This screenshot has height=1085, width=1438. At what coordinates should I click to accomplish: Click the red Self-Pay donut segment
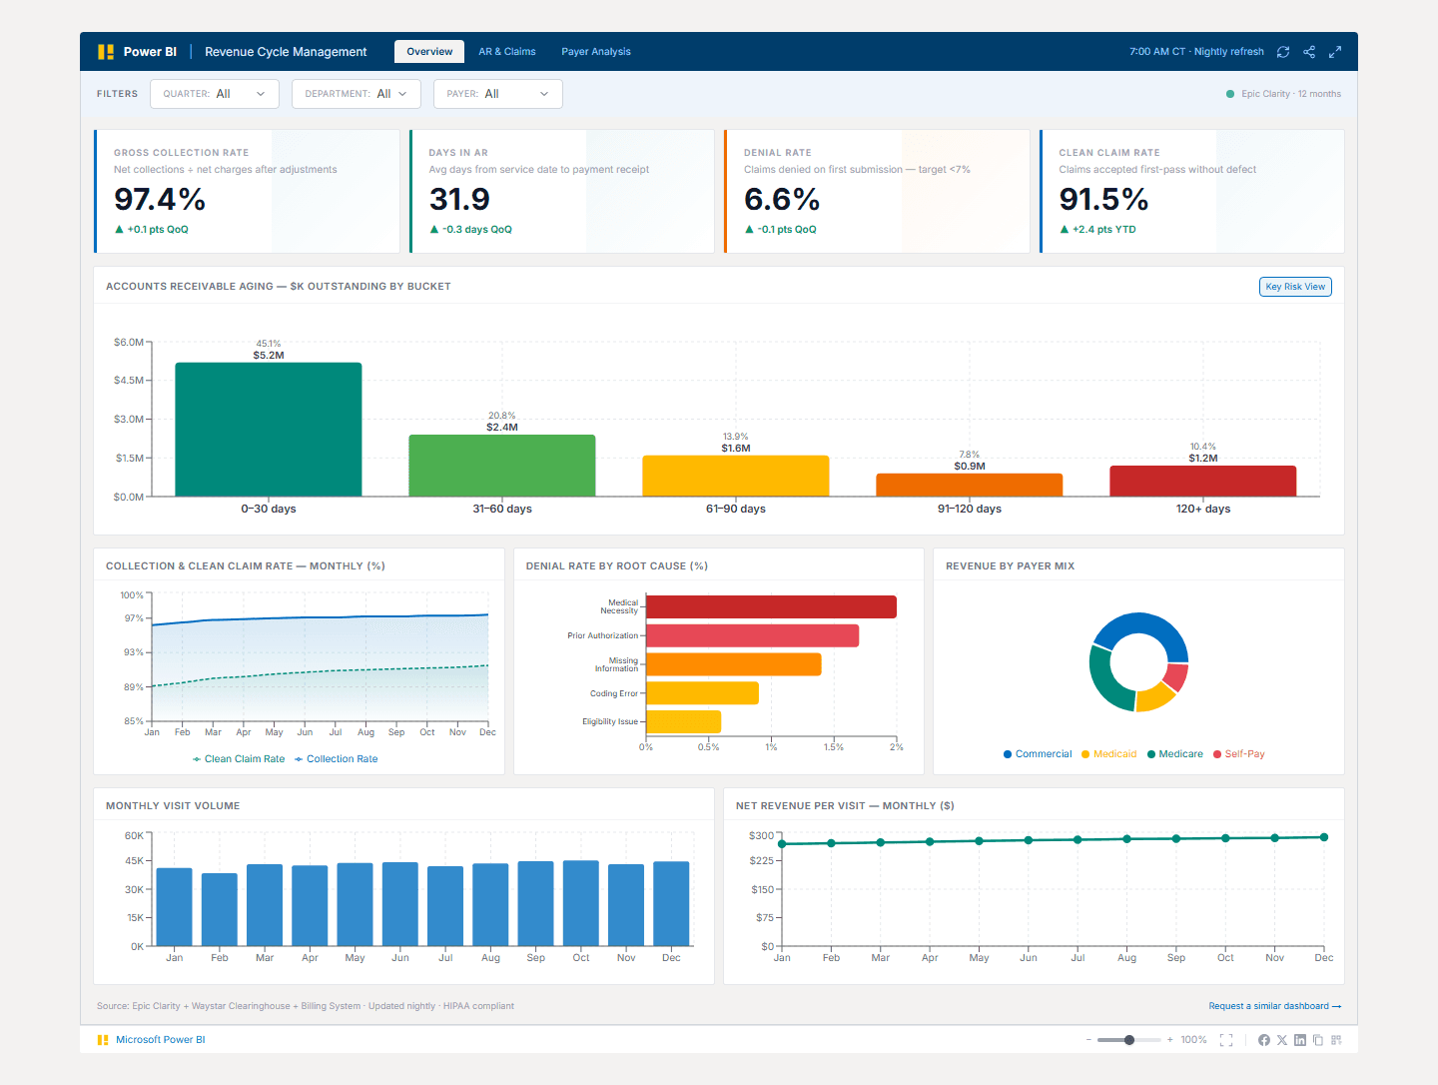(x=1176, y=676)
